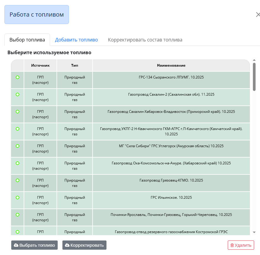Select radio for Костромской ГРЭС gas row
The height and width of the screenshot is (255, 260).
17,232
